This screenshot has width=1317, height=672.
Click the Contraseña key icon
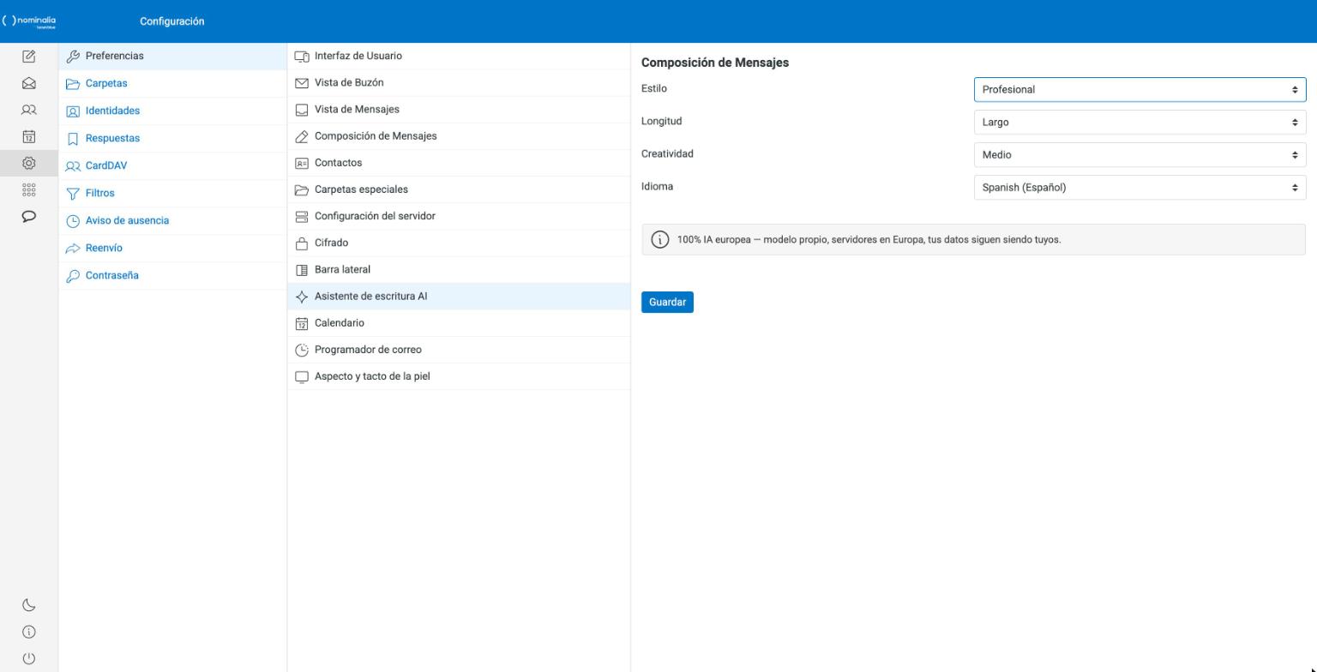(73, 276)
